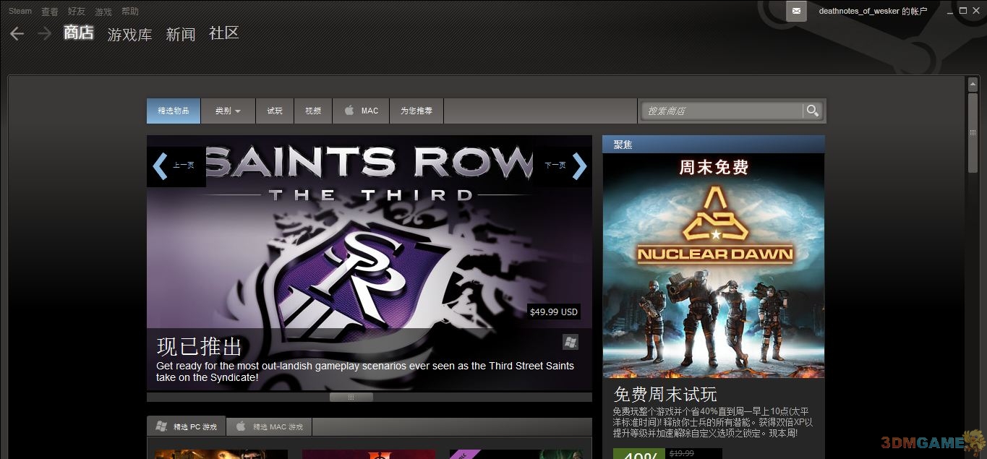The image size is (987, 459).
Task: Click Apple icon in MAC store tab
Action: [x=349, y=111]
